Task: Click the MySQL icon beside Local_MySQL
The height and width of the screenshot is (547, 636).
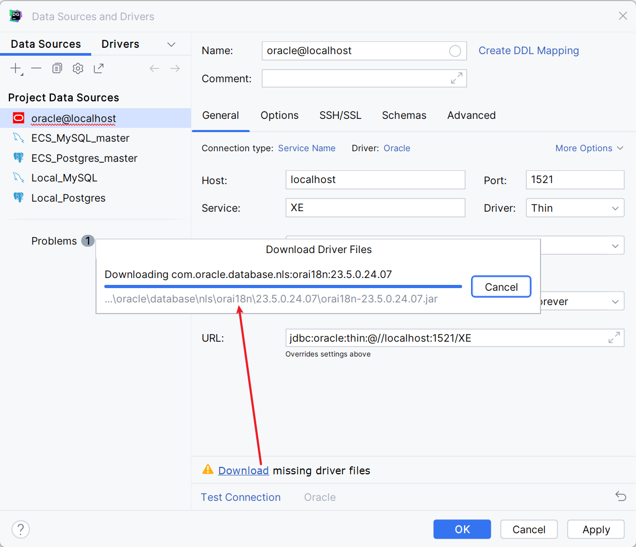Action: [18, 177]
